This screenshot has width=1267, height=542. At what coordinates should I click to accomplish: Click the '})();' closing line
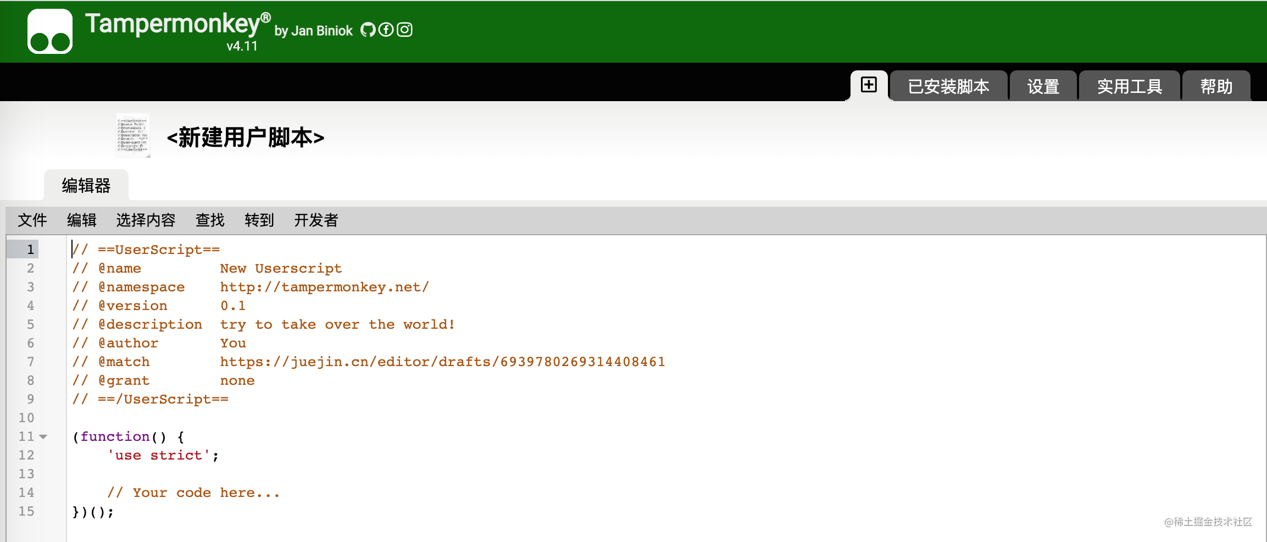pyautogui.click(x=93, y=512)
